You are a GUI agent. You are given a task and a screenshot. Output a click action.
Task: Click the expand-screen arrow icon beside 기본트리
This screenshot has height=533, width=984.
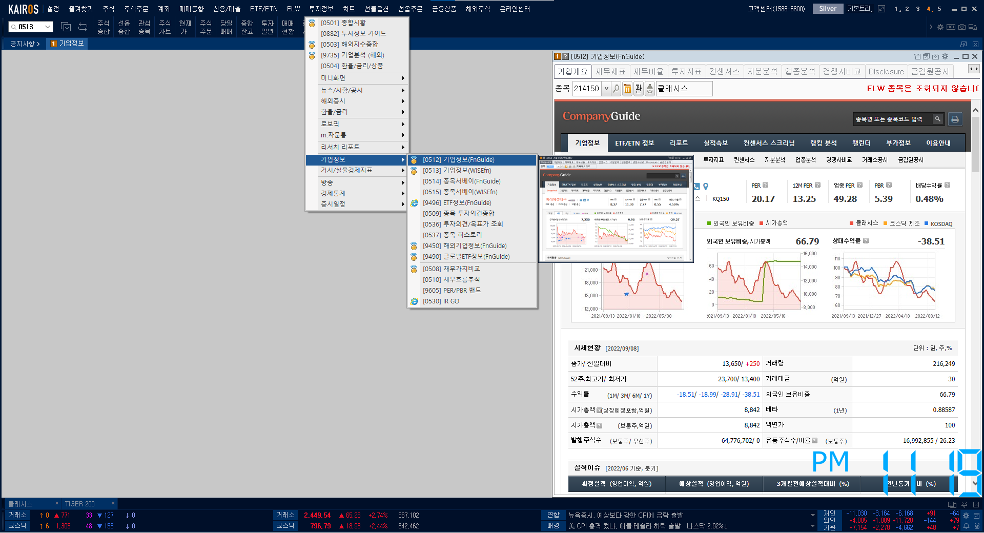click(x=881, y=9)
